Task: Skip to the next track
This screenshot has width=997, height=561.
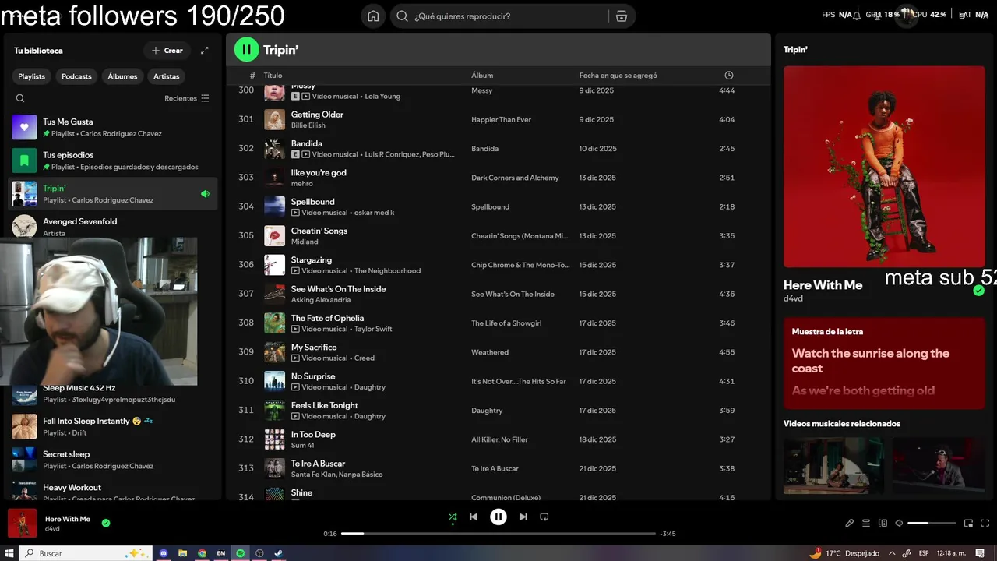Action: tap(523, 517)
